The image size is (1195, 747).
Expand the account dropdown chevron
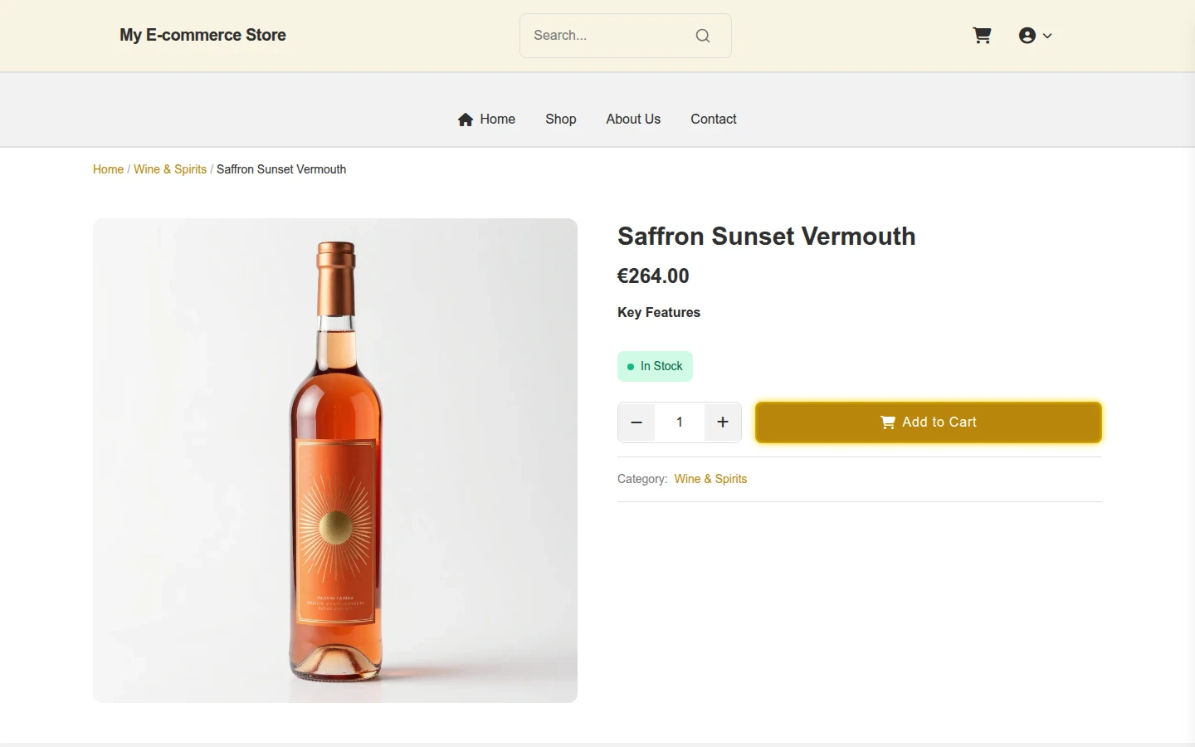pyautogui.click(x=1047, y=36)
